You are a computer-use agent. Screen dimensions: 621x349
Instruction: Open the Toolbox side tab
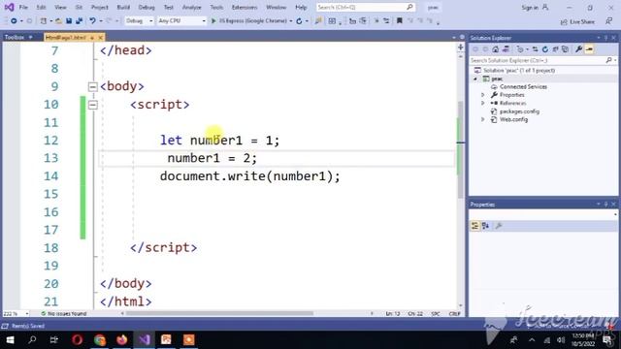15,37
